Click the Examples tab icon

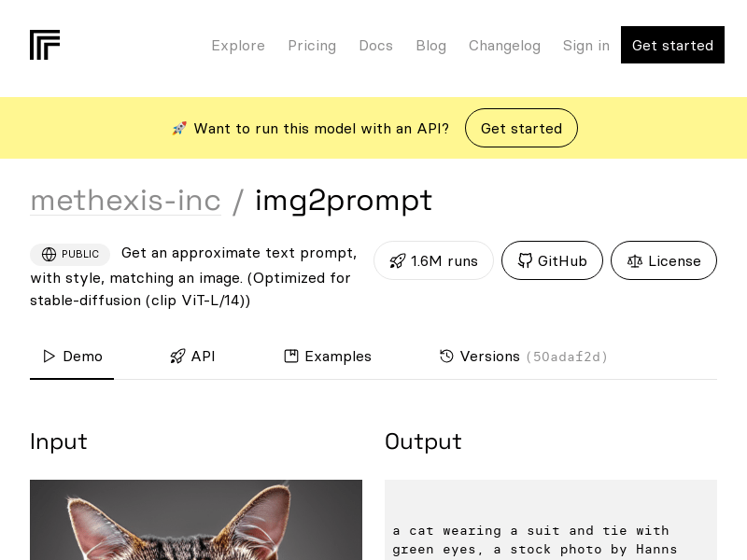[x=291, y=357]
